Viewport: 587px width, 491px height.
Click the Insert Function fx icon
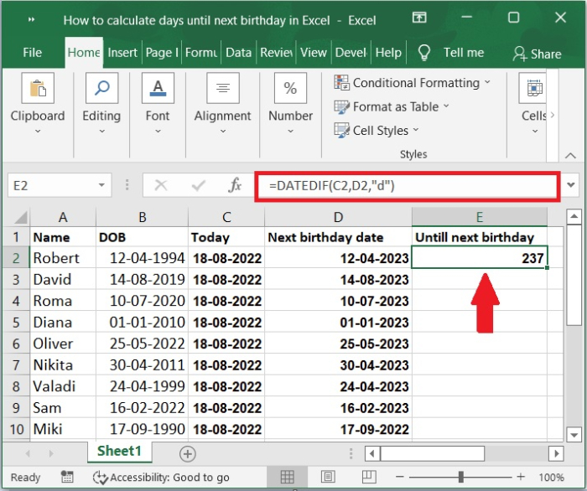(x=236, y=185)
